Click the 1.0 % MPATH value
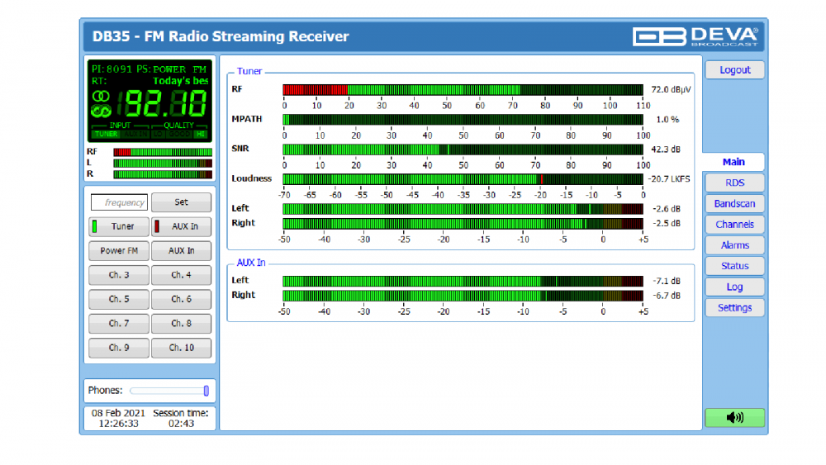The height and width of the screenshot is (465, 826). 667,120
